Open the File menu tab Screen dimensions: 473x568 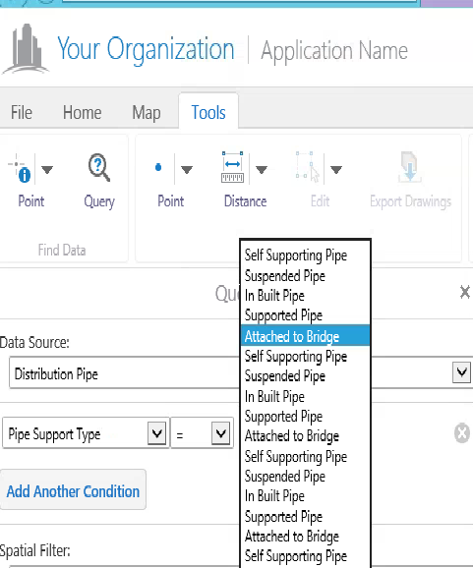click(x=22, y=112)
